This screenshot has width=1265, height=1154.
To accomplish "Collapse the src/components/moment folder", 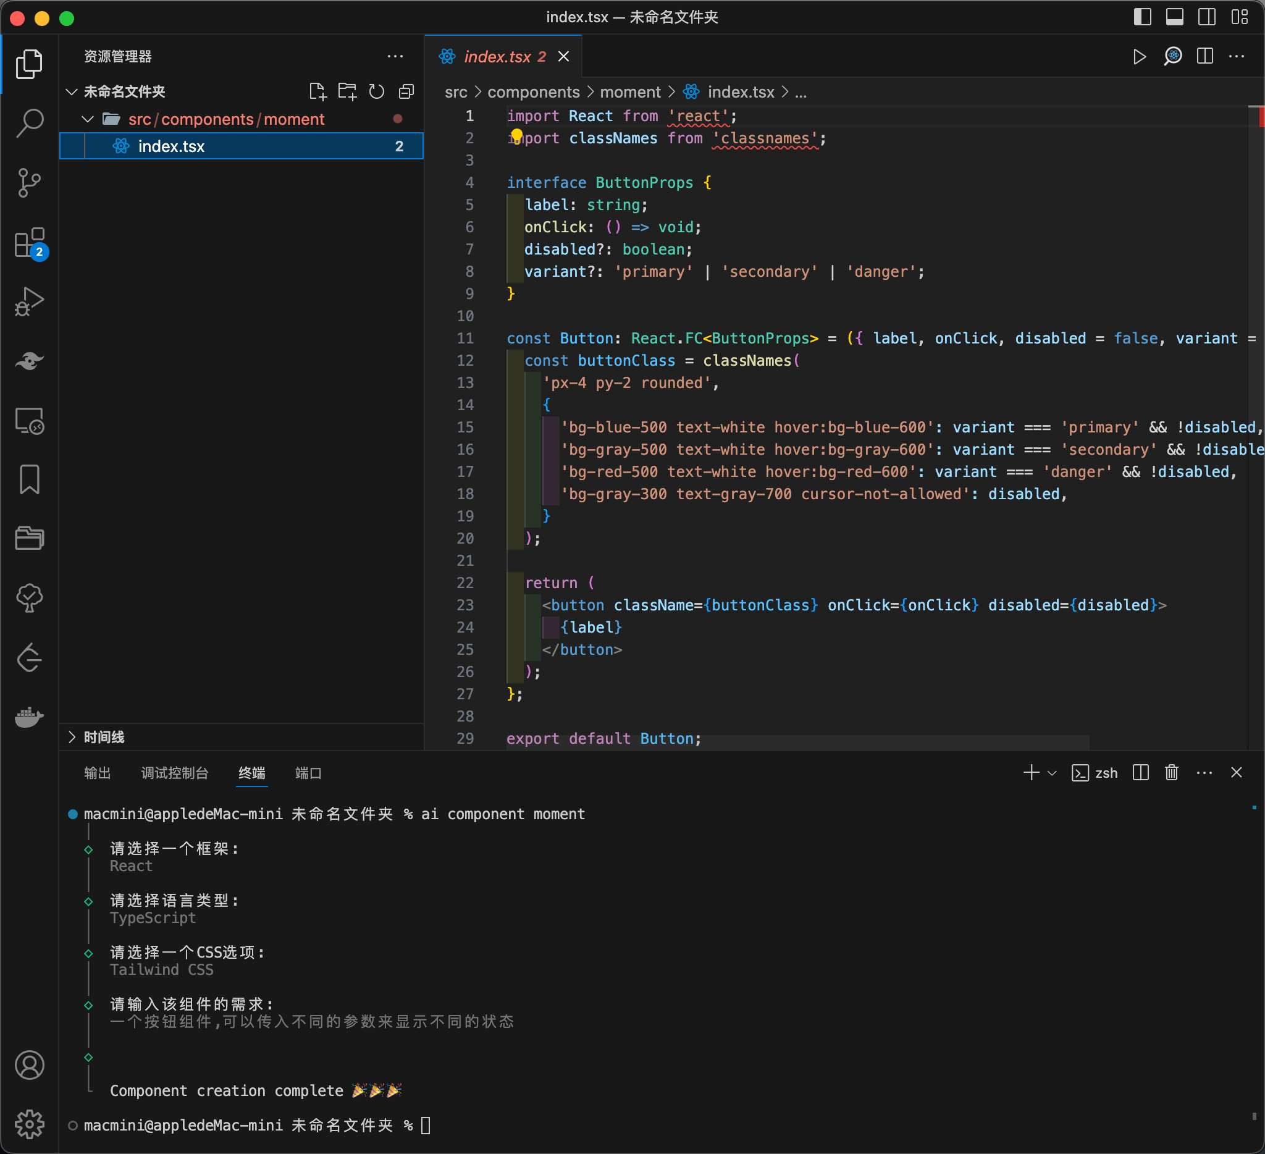I will pos(87,119).
